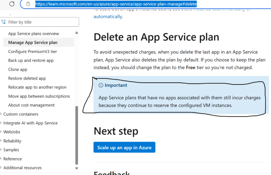
Task: Click the Next step heading
Action: click(x=116, y=131)
